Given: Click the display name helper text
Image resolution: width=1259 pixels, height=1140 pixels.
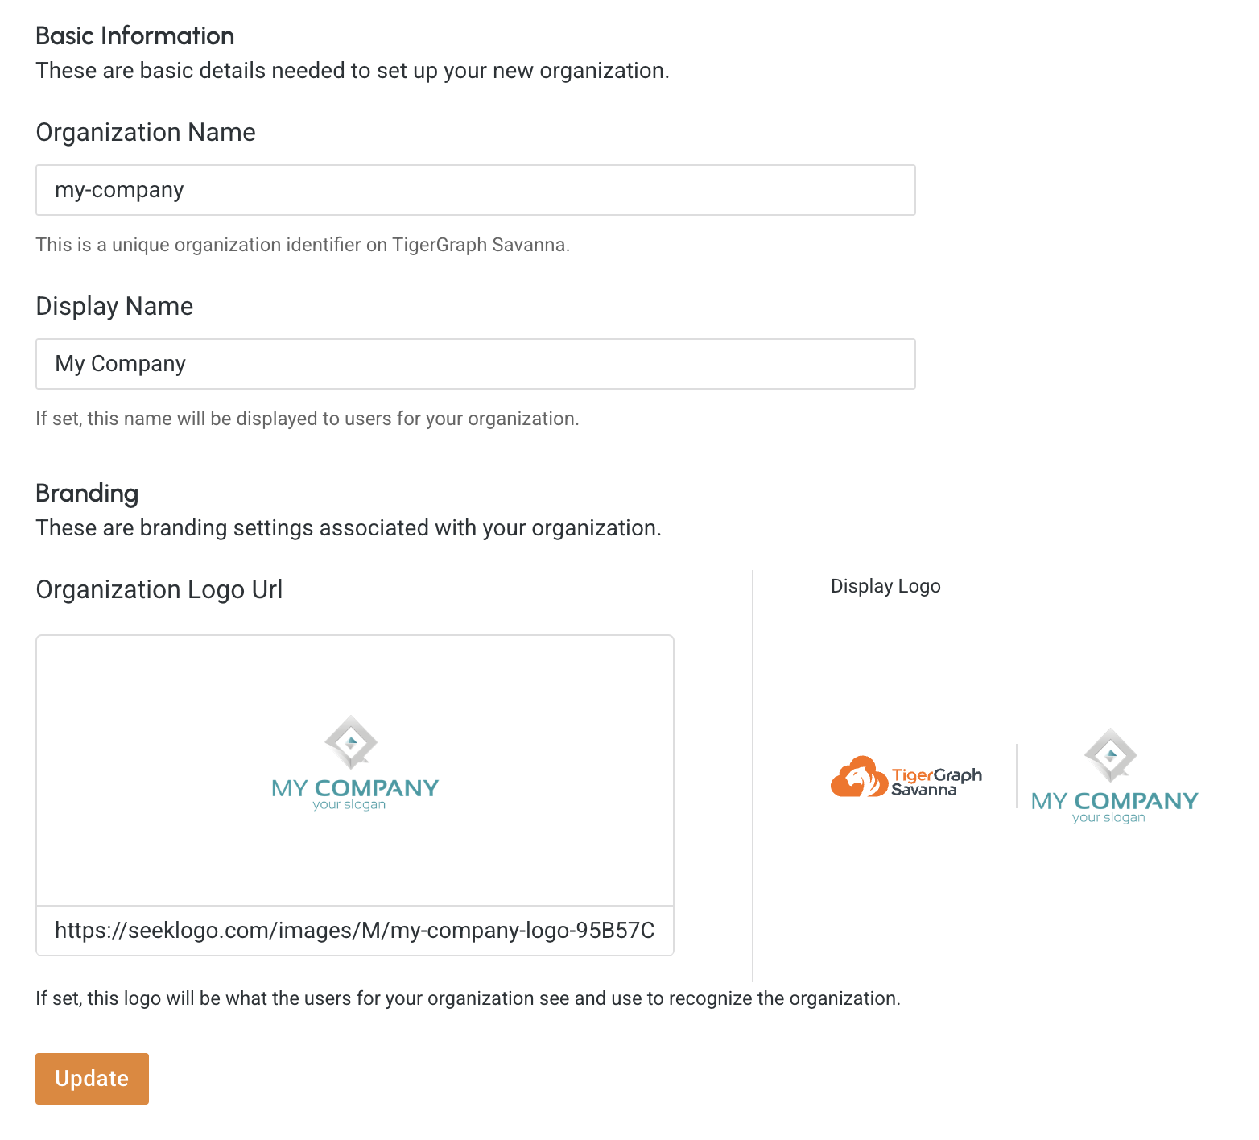Looking at the screenshot, I should click(308, 419).
